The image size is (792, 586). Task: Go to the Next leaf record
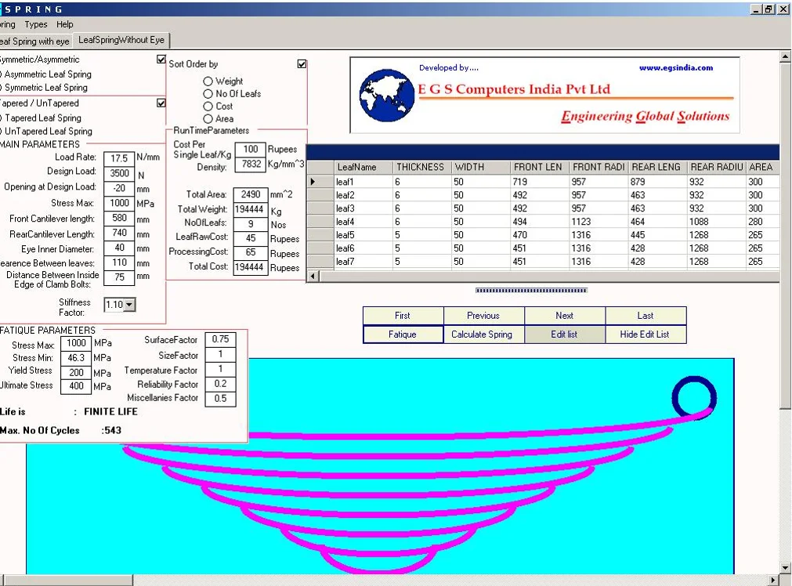[x=564, y=316]
